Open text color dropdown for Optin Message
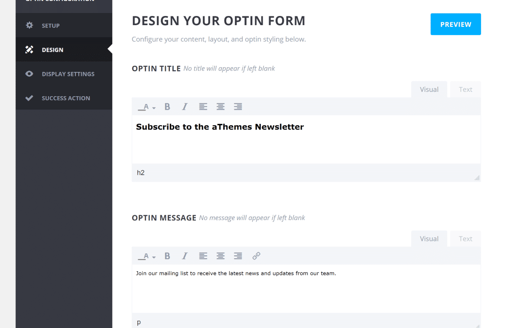Image resolution: width=520 pixels, height=328 pixels. (146, 257)
